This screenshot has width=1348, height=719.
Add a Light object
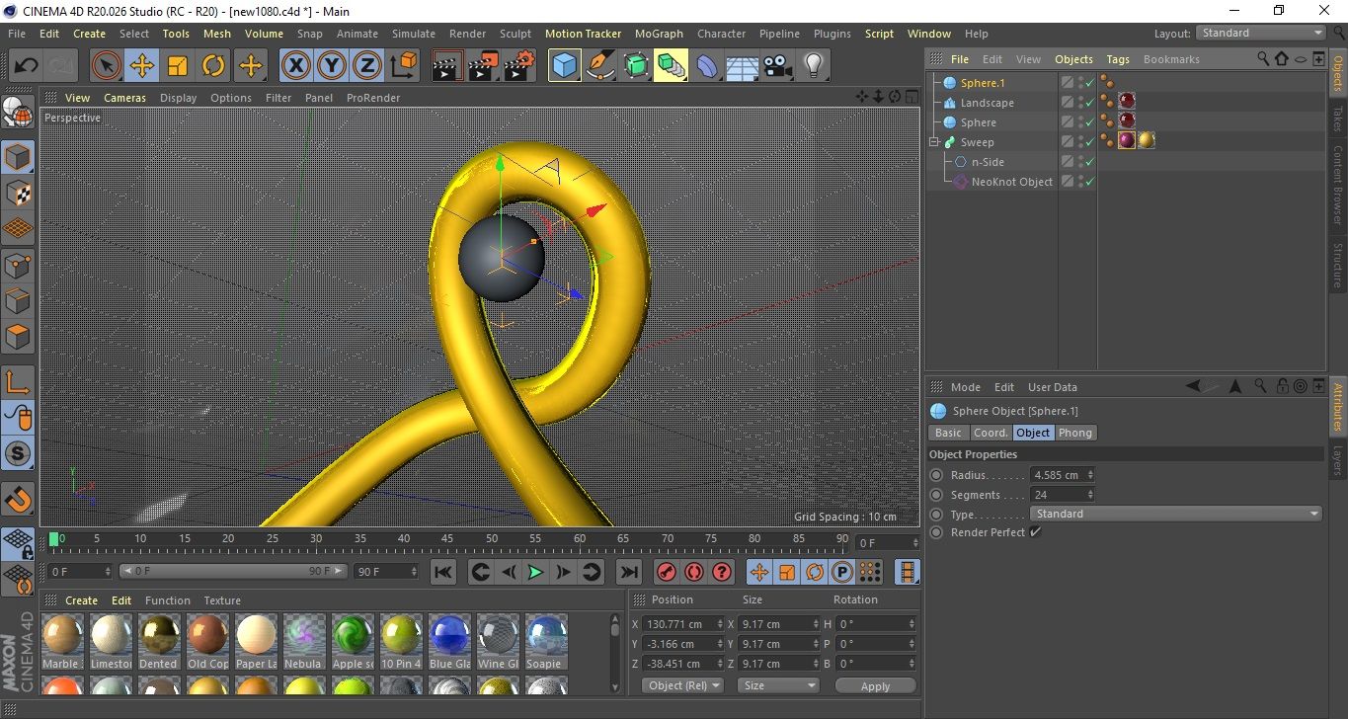pyautogui.click(x=813, y=66)
